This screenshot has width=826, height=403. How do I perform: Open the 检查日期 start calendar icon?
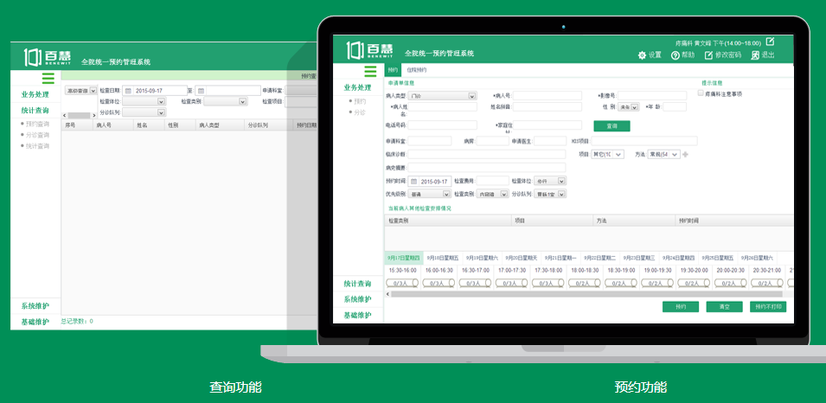click(x=127, y=90)
